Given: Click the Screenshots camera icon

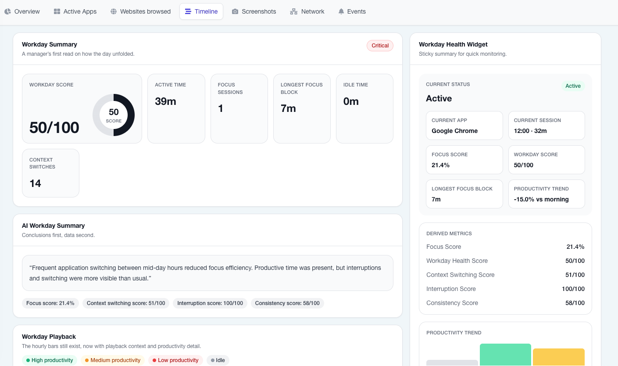Looking at the screenshot, I should point(235,11).
